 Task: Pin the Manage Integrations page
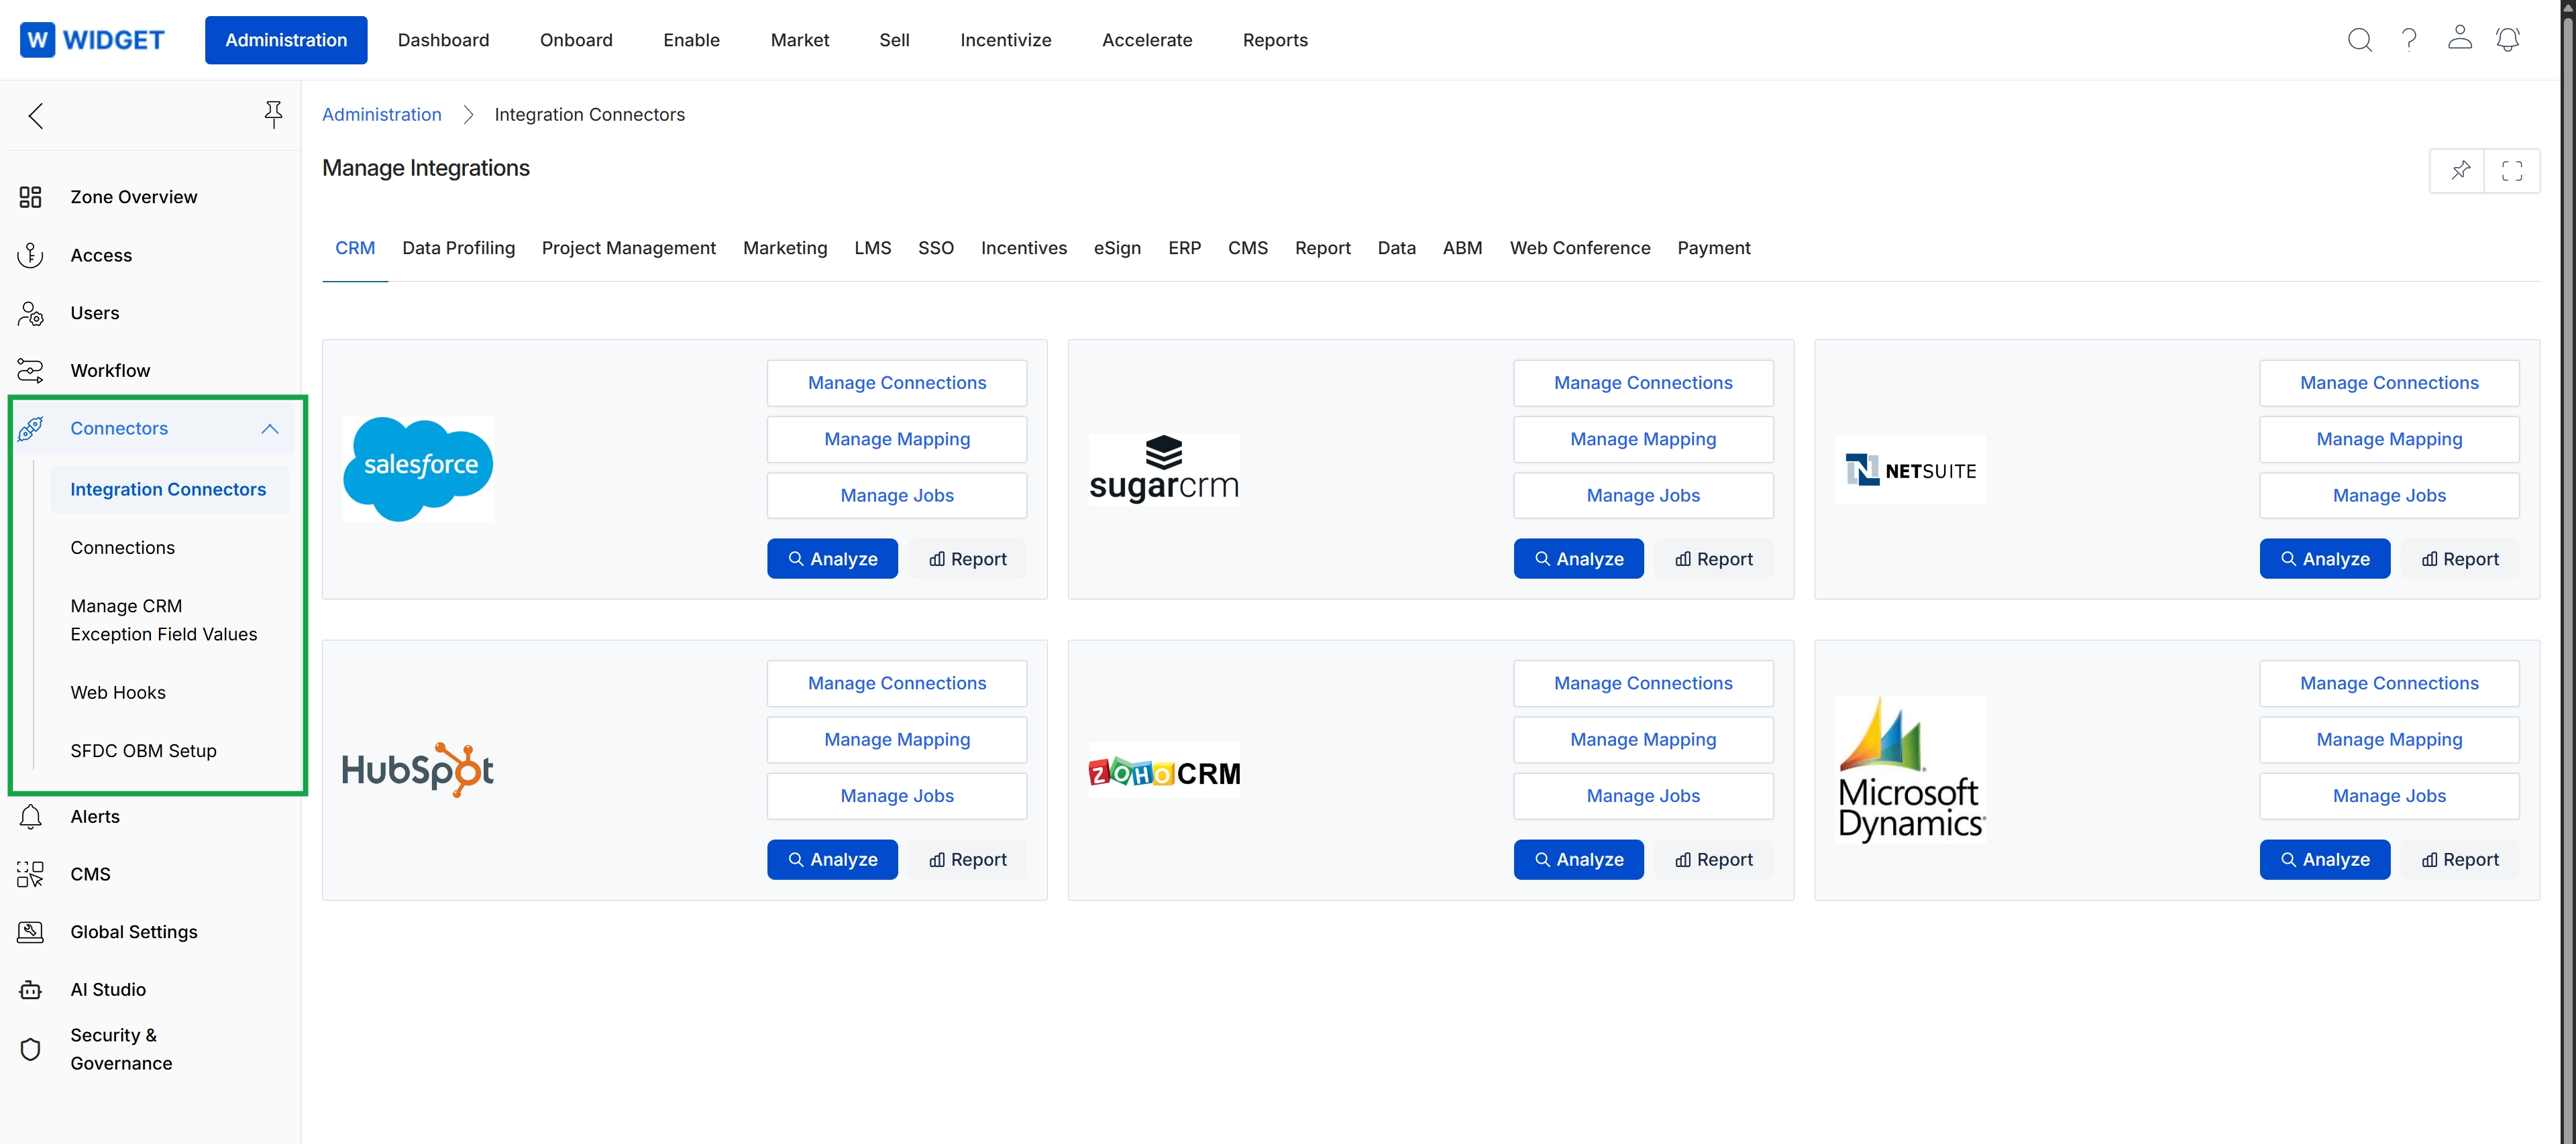(2460, 170)
